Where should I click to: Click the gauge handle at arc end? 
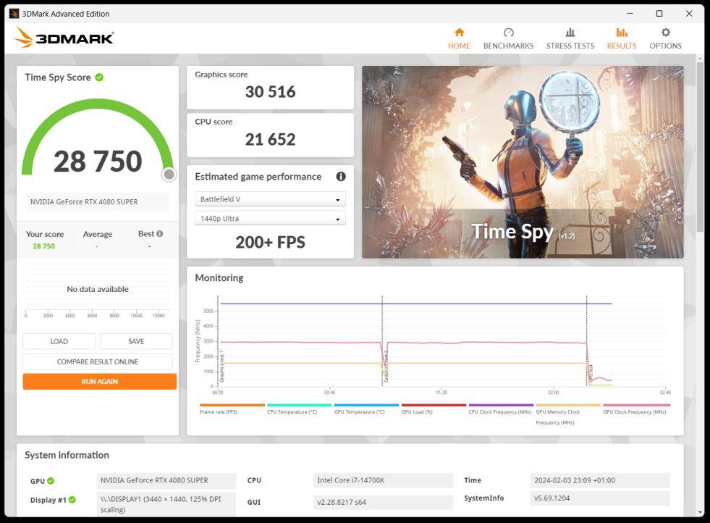(169, 175)
